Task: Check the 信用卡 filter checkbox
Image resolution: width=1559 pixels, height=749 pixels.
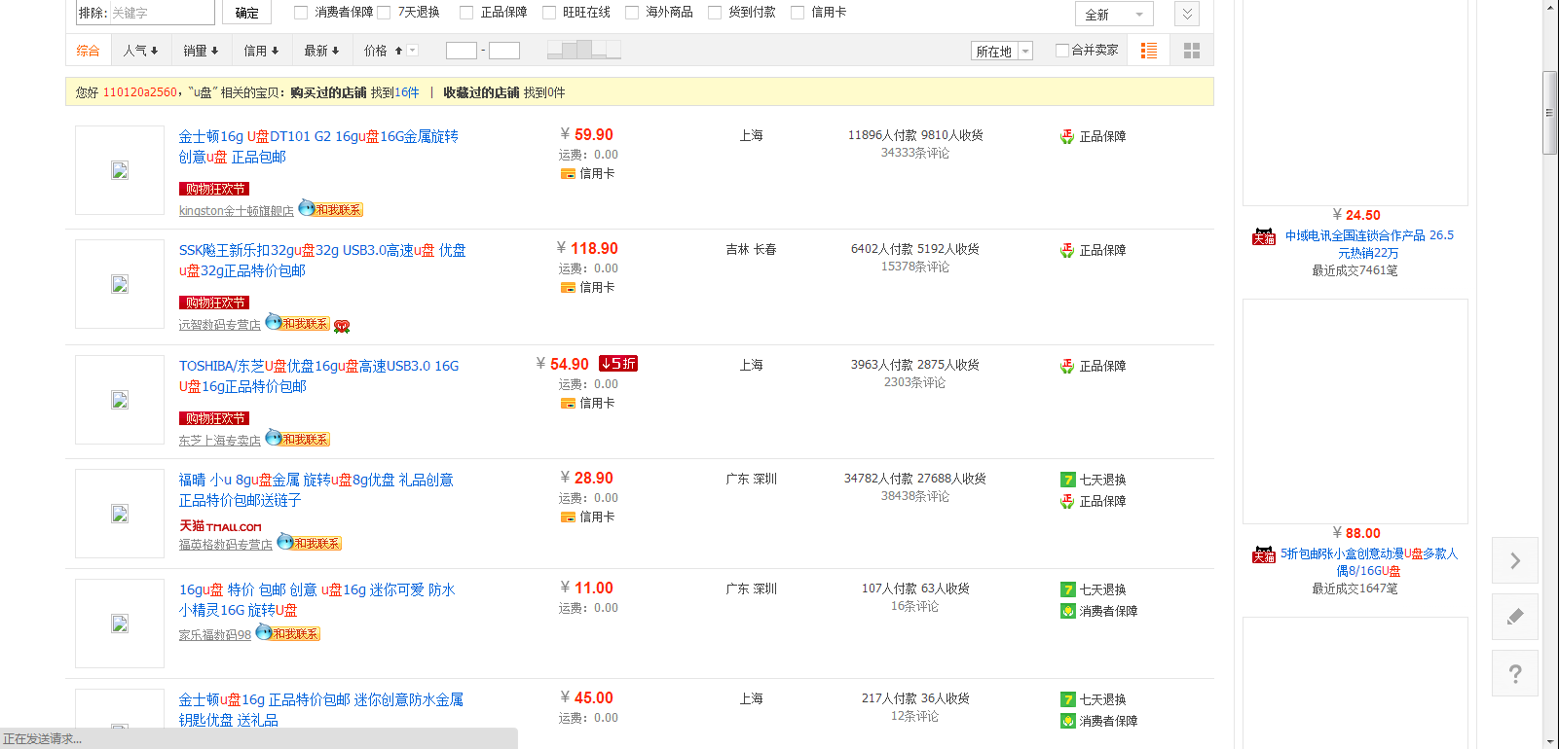Action: (x=798, y=13)
